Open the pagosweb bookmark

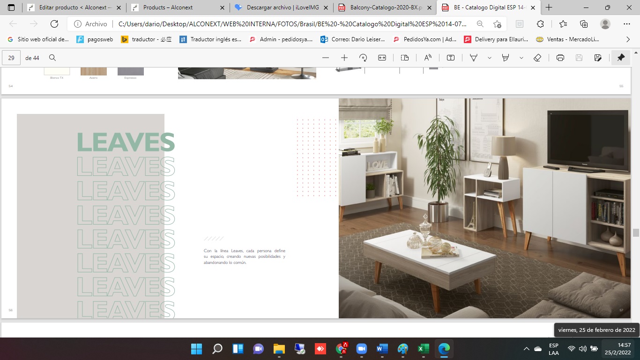tap(95, 39)
